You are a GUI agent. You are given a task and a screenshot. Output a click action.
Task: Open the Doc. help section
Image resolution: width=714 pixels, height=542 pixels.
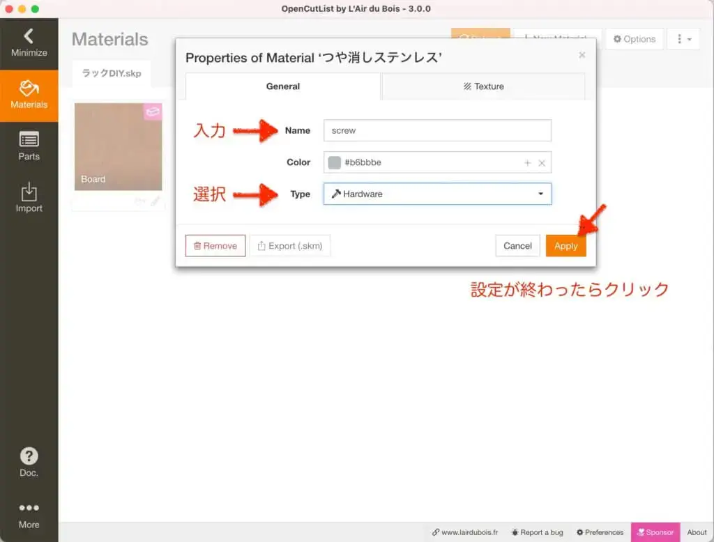click(29, 463)
